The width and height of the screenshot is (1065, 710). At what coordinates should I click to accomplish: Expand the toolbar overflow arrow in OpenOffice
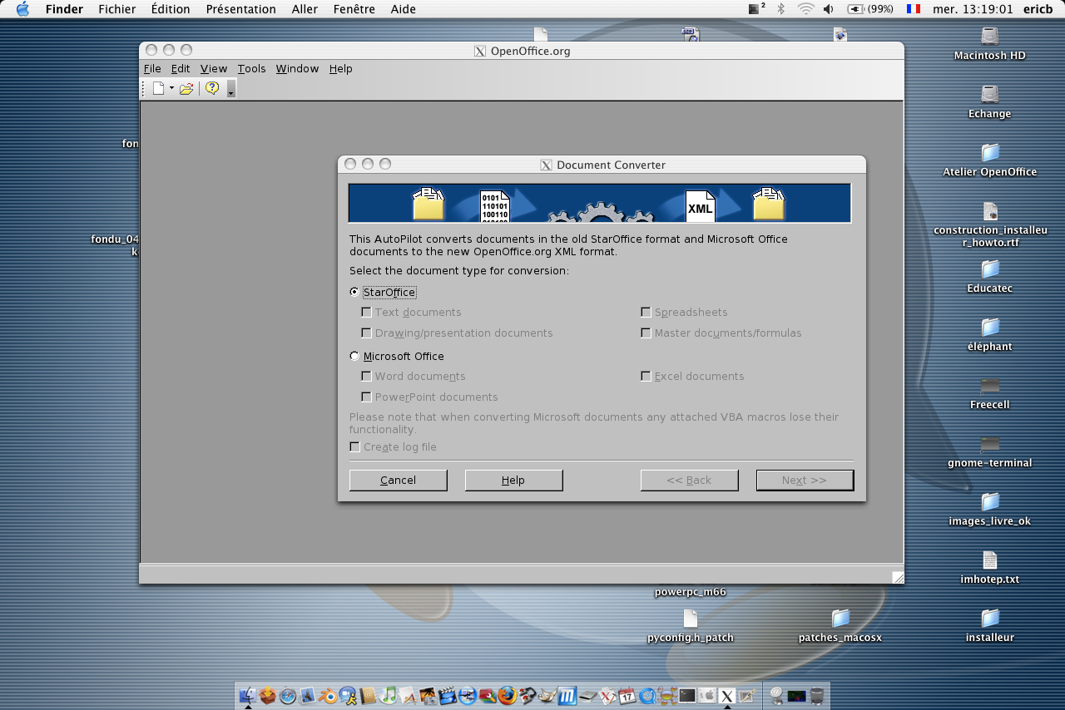pos(231,89)
